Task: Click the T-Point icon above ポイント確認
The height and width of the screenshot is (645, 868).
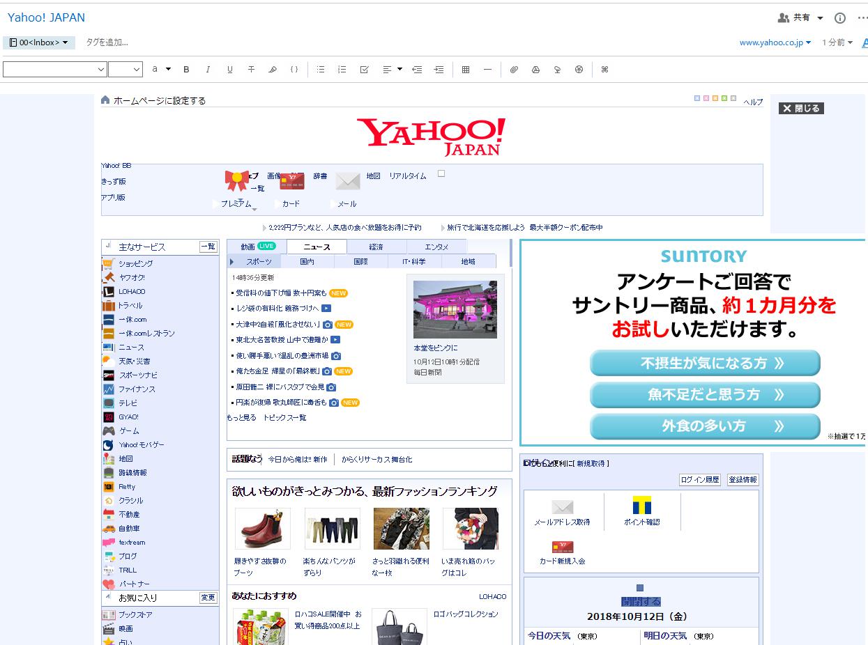Action: pyautogui.click(x=641, y=505)
